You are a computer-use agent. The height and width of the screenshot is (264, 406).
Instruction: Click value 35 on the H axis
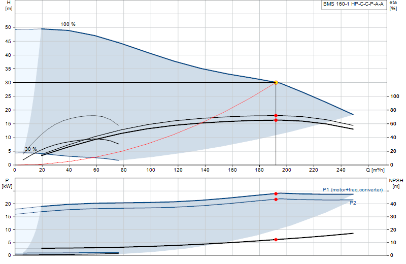pyautogui.click(x=8, y=69)
